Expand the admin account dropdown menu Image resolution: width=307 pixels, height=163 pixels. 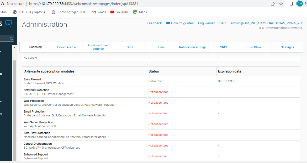(302, 23)
